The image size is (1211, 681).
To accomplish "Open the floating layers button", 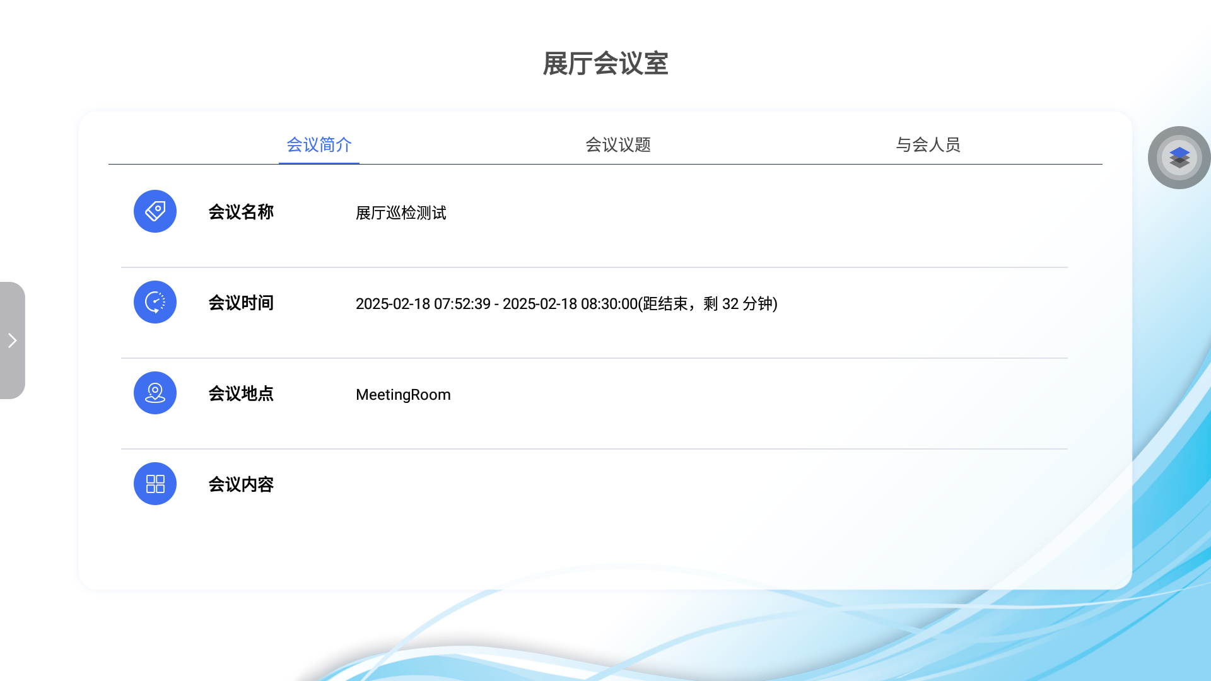I will [x=1179, y=158].
